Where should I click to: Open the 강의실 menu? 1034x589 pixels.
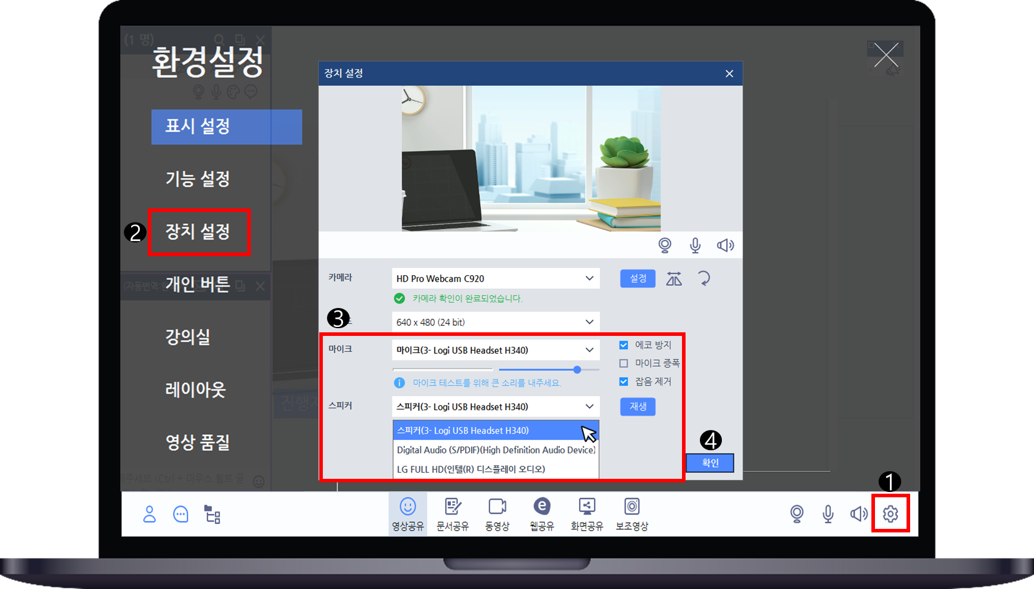tap(188, 336)
